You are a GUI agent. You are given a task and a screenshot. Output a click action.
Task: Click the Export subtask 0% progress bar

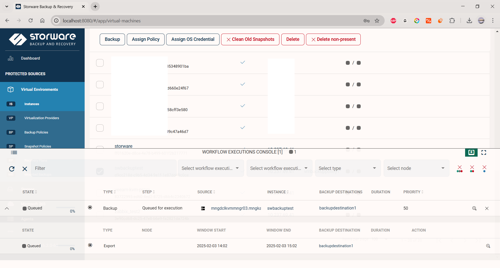pos(66,245)
